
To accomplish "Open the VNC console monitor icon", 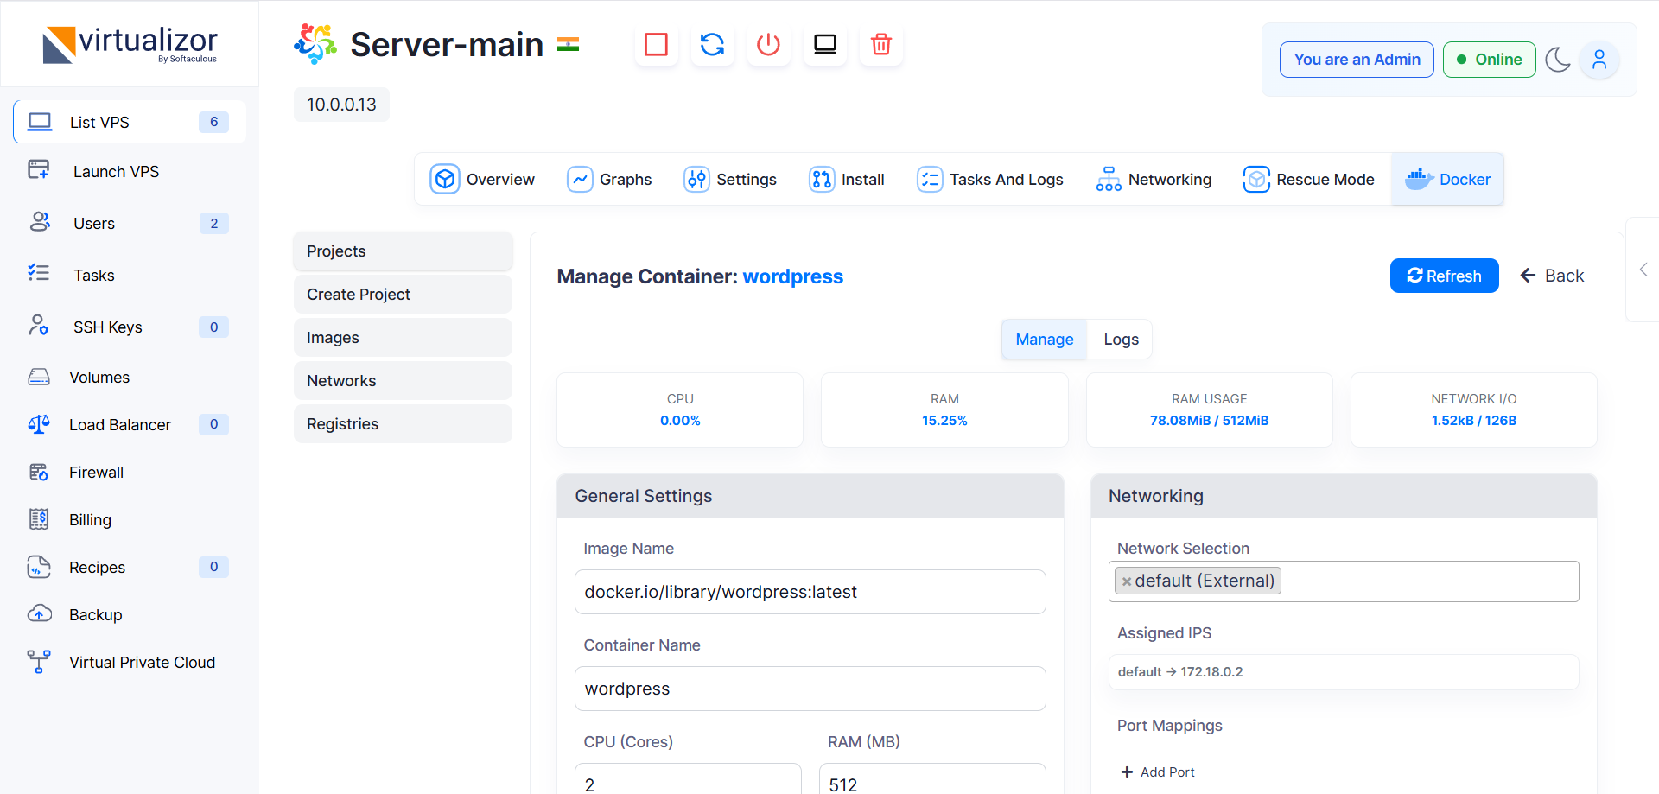I will tap(825, 44).
